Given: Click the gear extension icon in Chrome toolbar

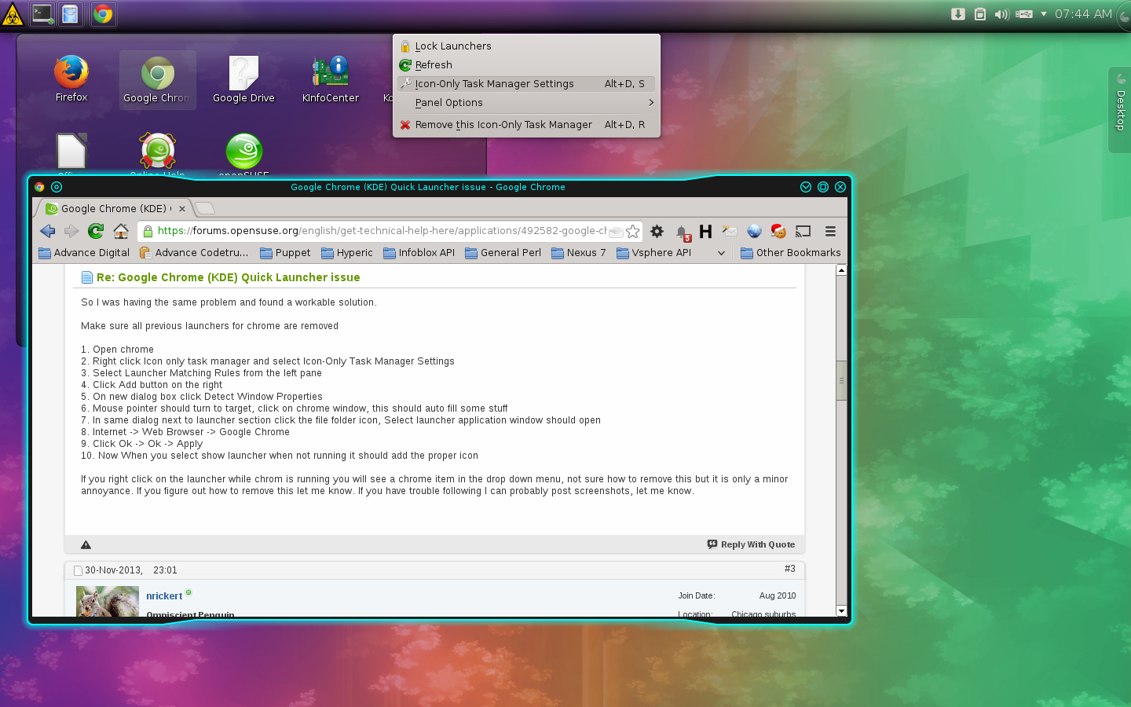Looking at the screenshot, I should point(657,231).
